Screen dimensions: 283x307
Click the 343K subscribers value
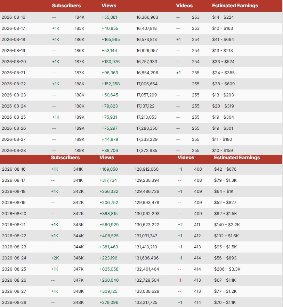point(79,225)
